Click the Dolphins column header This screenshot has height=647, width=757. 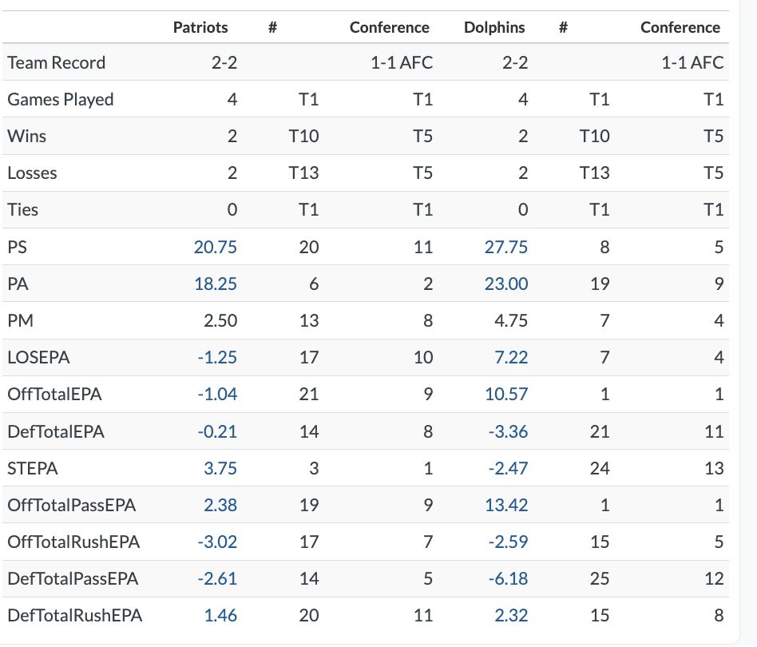point(494,27)
